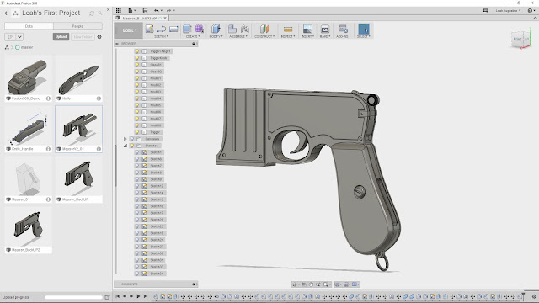
Task: Toggle visibility of Sketch1
Action: 137,152
